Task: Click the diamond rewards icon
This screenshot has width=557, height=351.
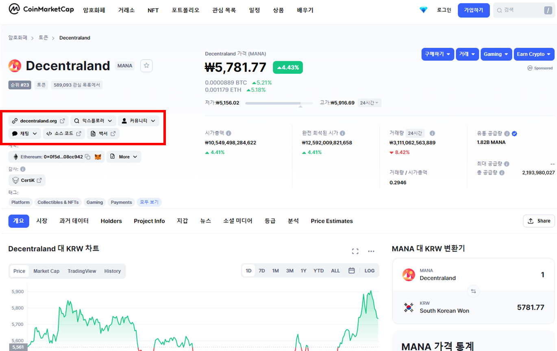Action: pos(424,10)
